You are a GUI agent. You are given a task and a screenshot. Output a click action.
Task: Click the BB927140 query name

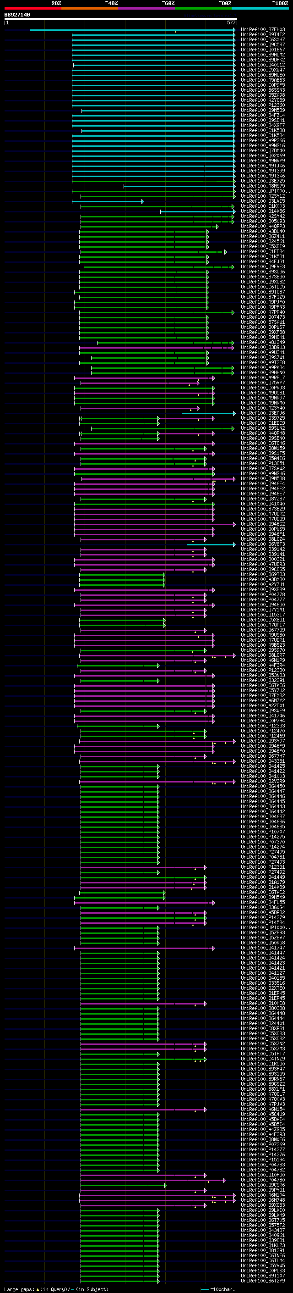tap(17, 15)
